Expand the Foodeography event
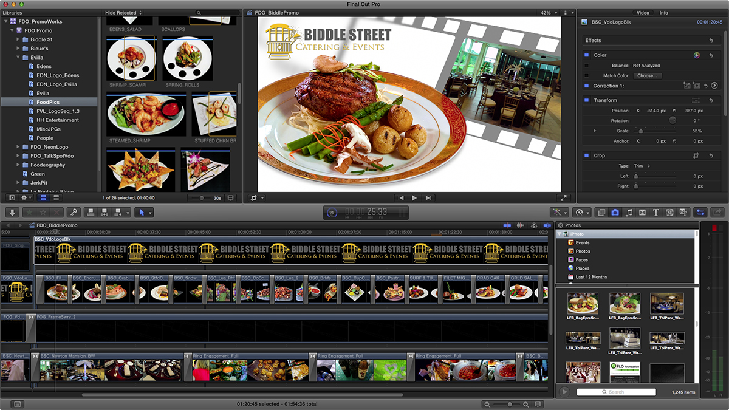729x410 pixels. coord(18,165)
